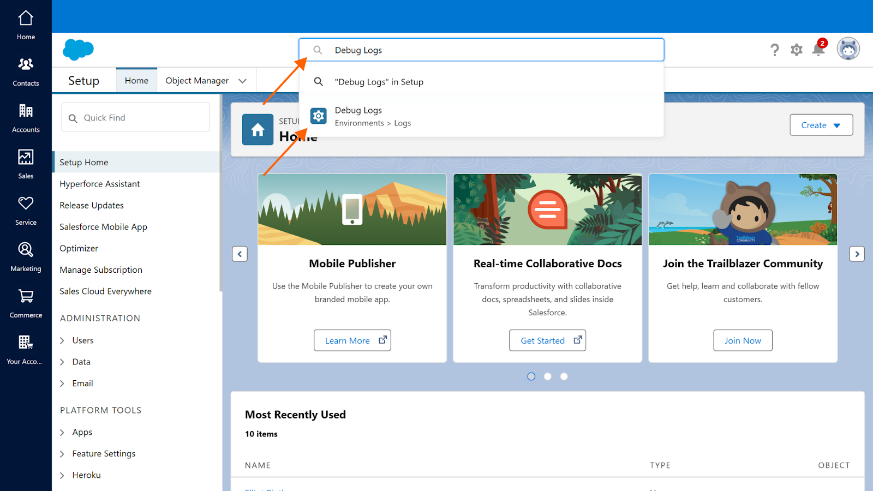Go to Sales in the left navigation
873x491 pixels.
point(26,164)
